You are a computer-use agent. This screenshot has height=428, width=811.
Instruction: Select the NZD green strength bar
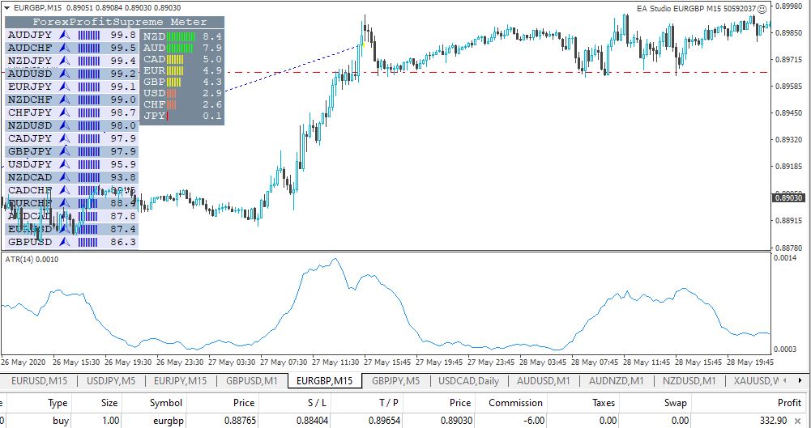(x=181, y=37)
